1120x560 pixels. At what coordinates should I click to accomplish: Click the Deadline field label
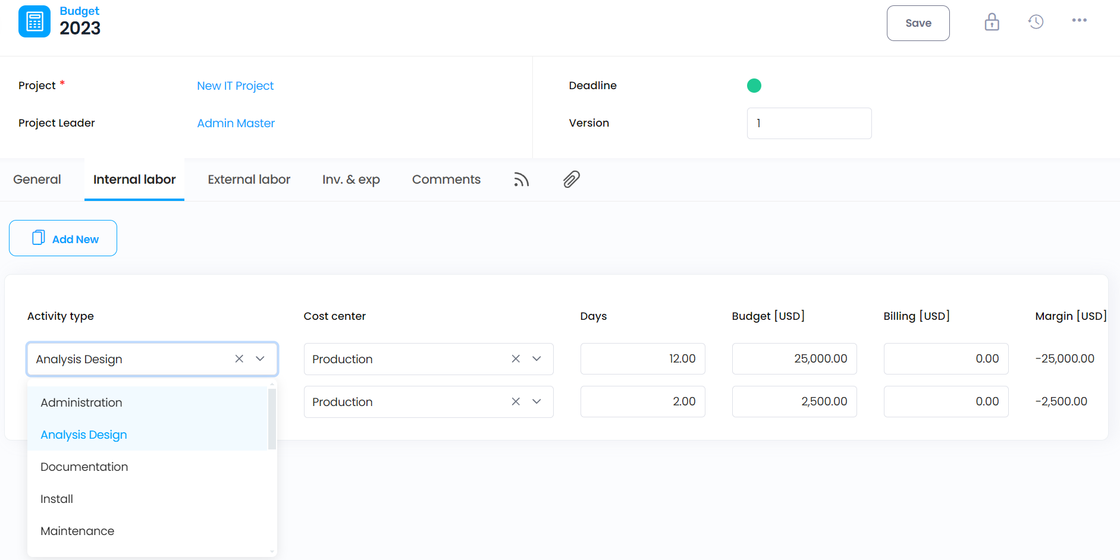592,86
